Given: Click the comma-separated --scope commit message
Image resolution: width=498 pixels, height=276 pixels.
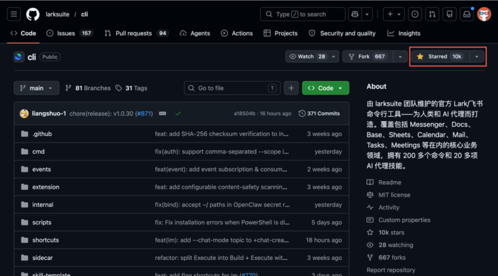Looking at the screenshot, I should coord(222,152).
